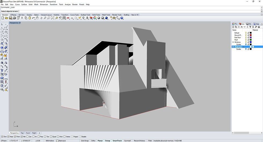Select the Box solid tool in sidebar
This screenshot has height=142, width=263.
tap(2, 47)
